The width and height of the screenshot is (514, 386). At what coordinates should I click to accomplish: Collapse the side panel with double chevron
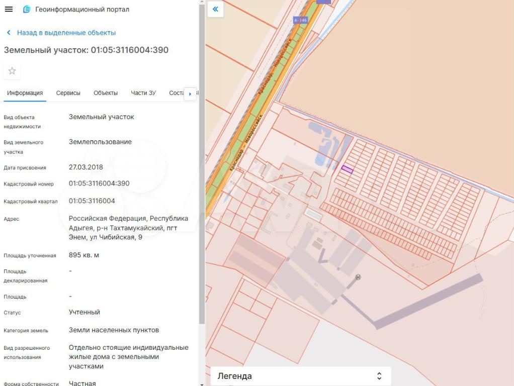[215, 9]
